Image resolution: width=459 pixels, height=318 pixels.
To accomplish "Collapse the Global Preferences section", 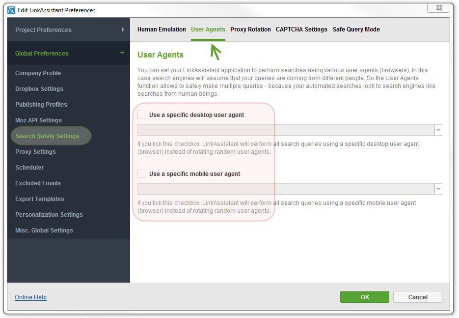I will pos(69,53).
